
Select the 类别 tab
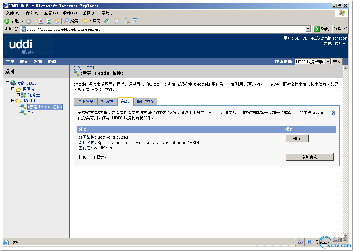(x=125, y=101)
